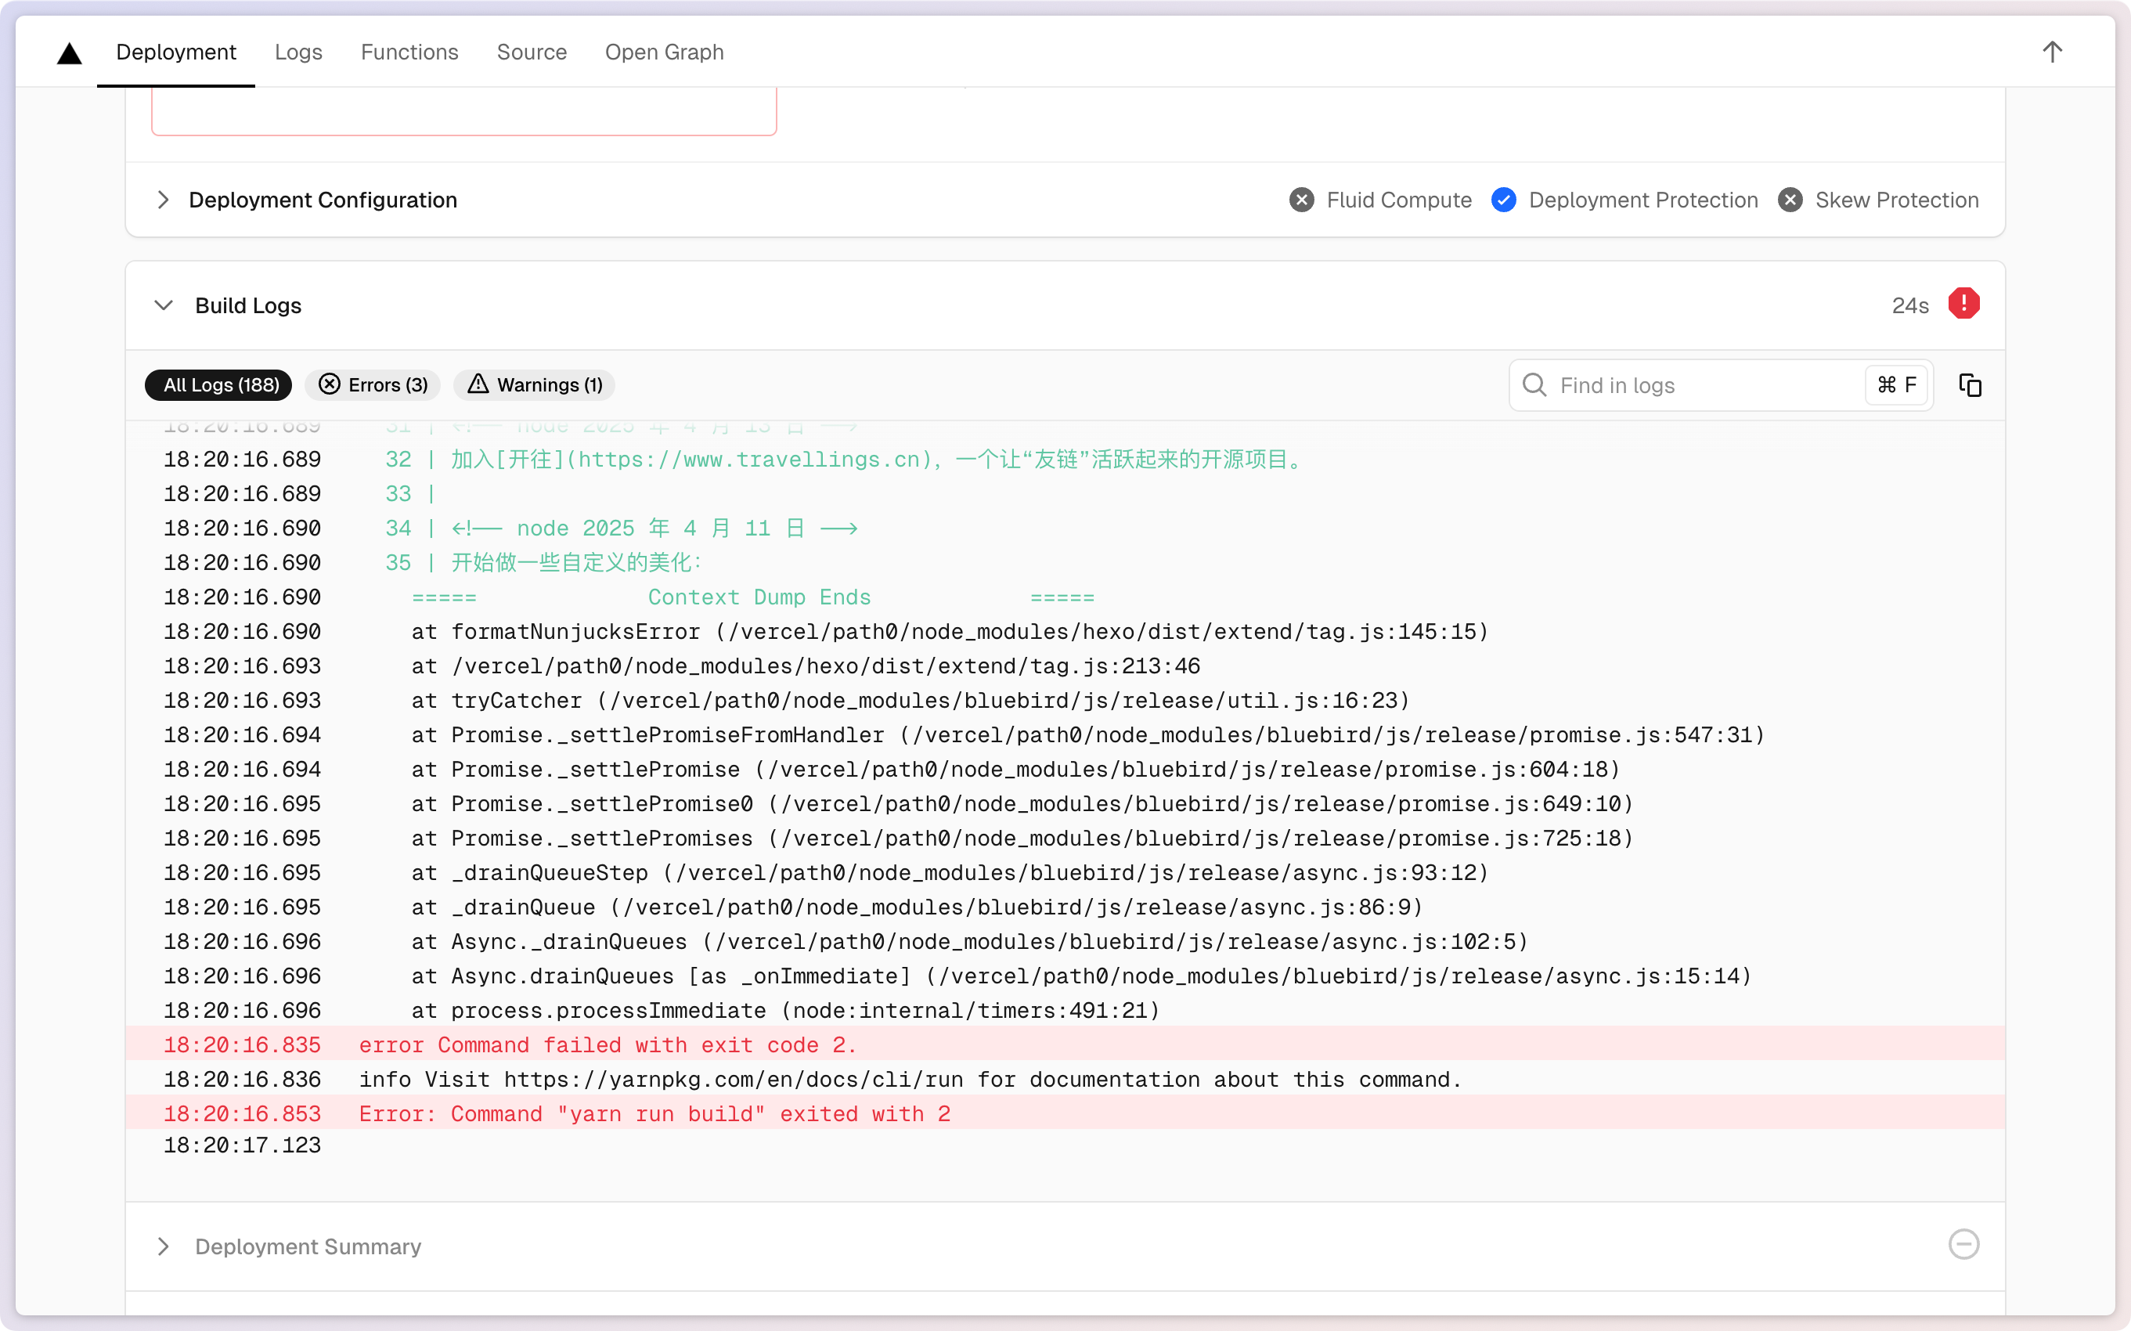Select the 'Context Dump Ends' log line
Screen dimensions: 2131x1331
click(1065, 597)
